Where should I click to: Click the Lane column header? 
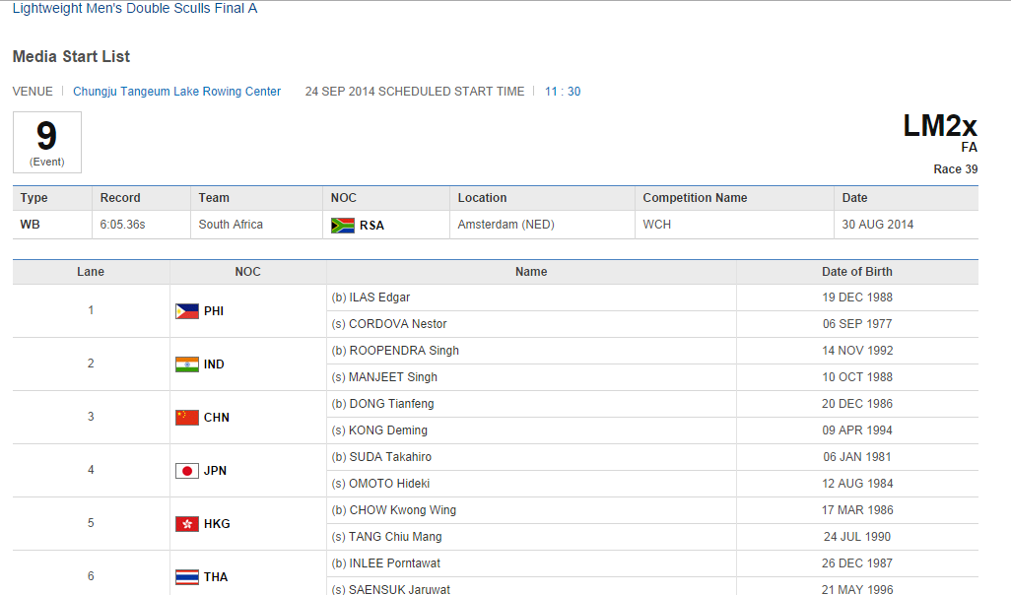point(91,272)
